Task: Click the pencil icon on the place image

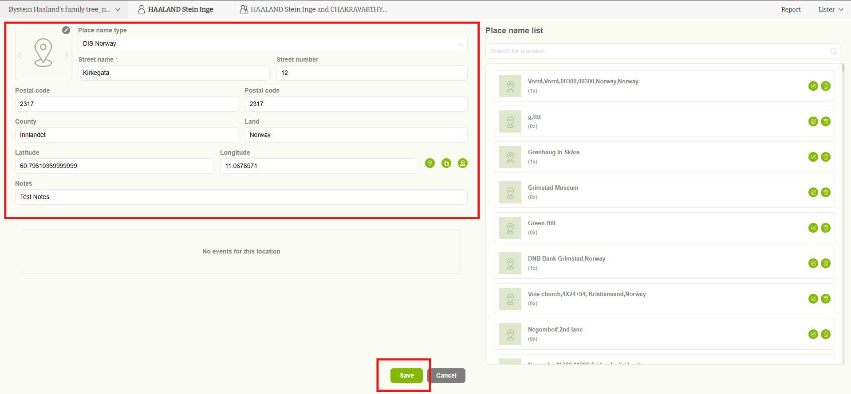Action: pos(66,30)
